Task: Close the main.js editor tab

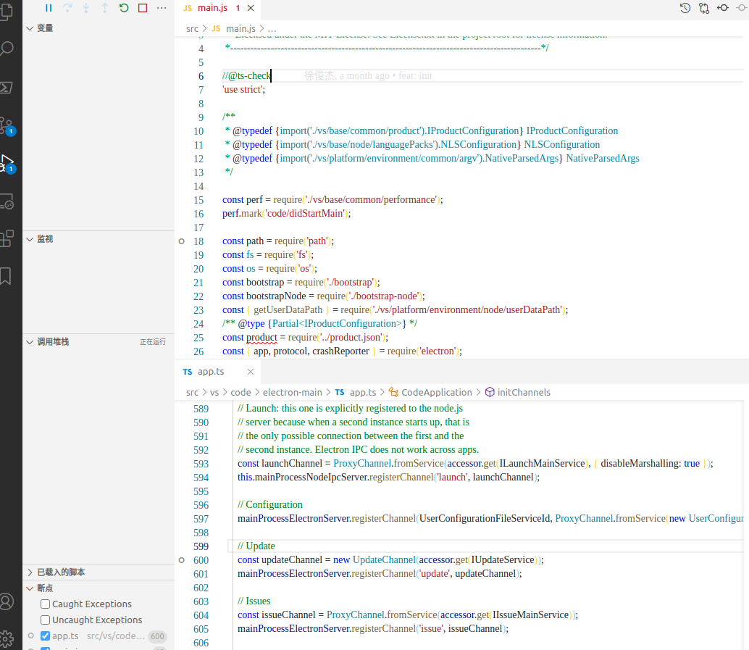Action: click(251, 8)
